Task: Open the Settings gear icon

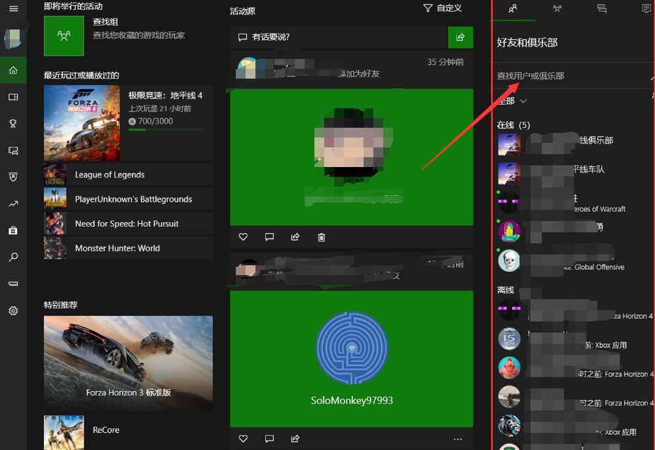Action: point(13,311)
